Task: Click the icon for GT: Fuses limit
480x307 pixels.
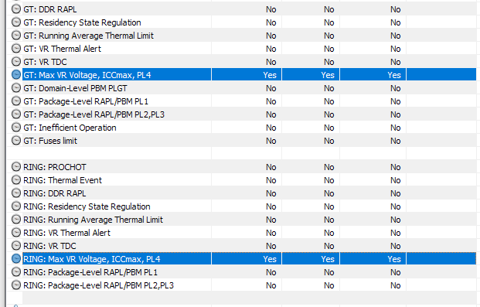Action: pos(16,141)
